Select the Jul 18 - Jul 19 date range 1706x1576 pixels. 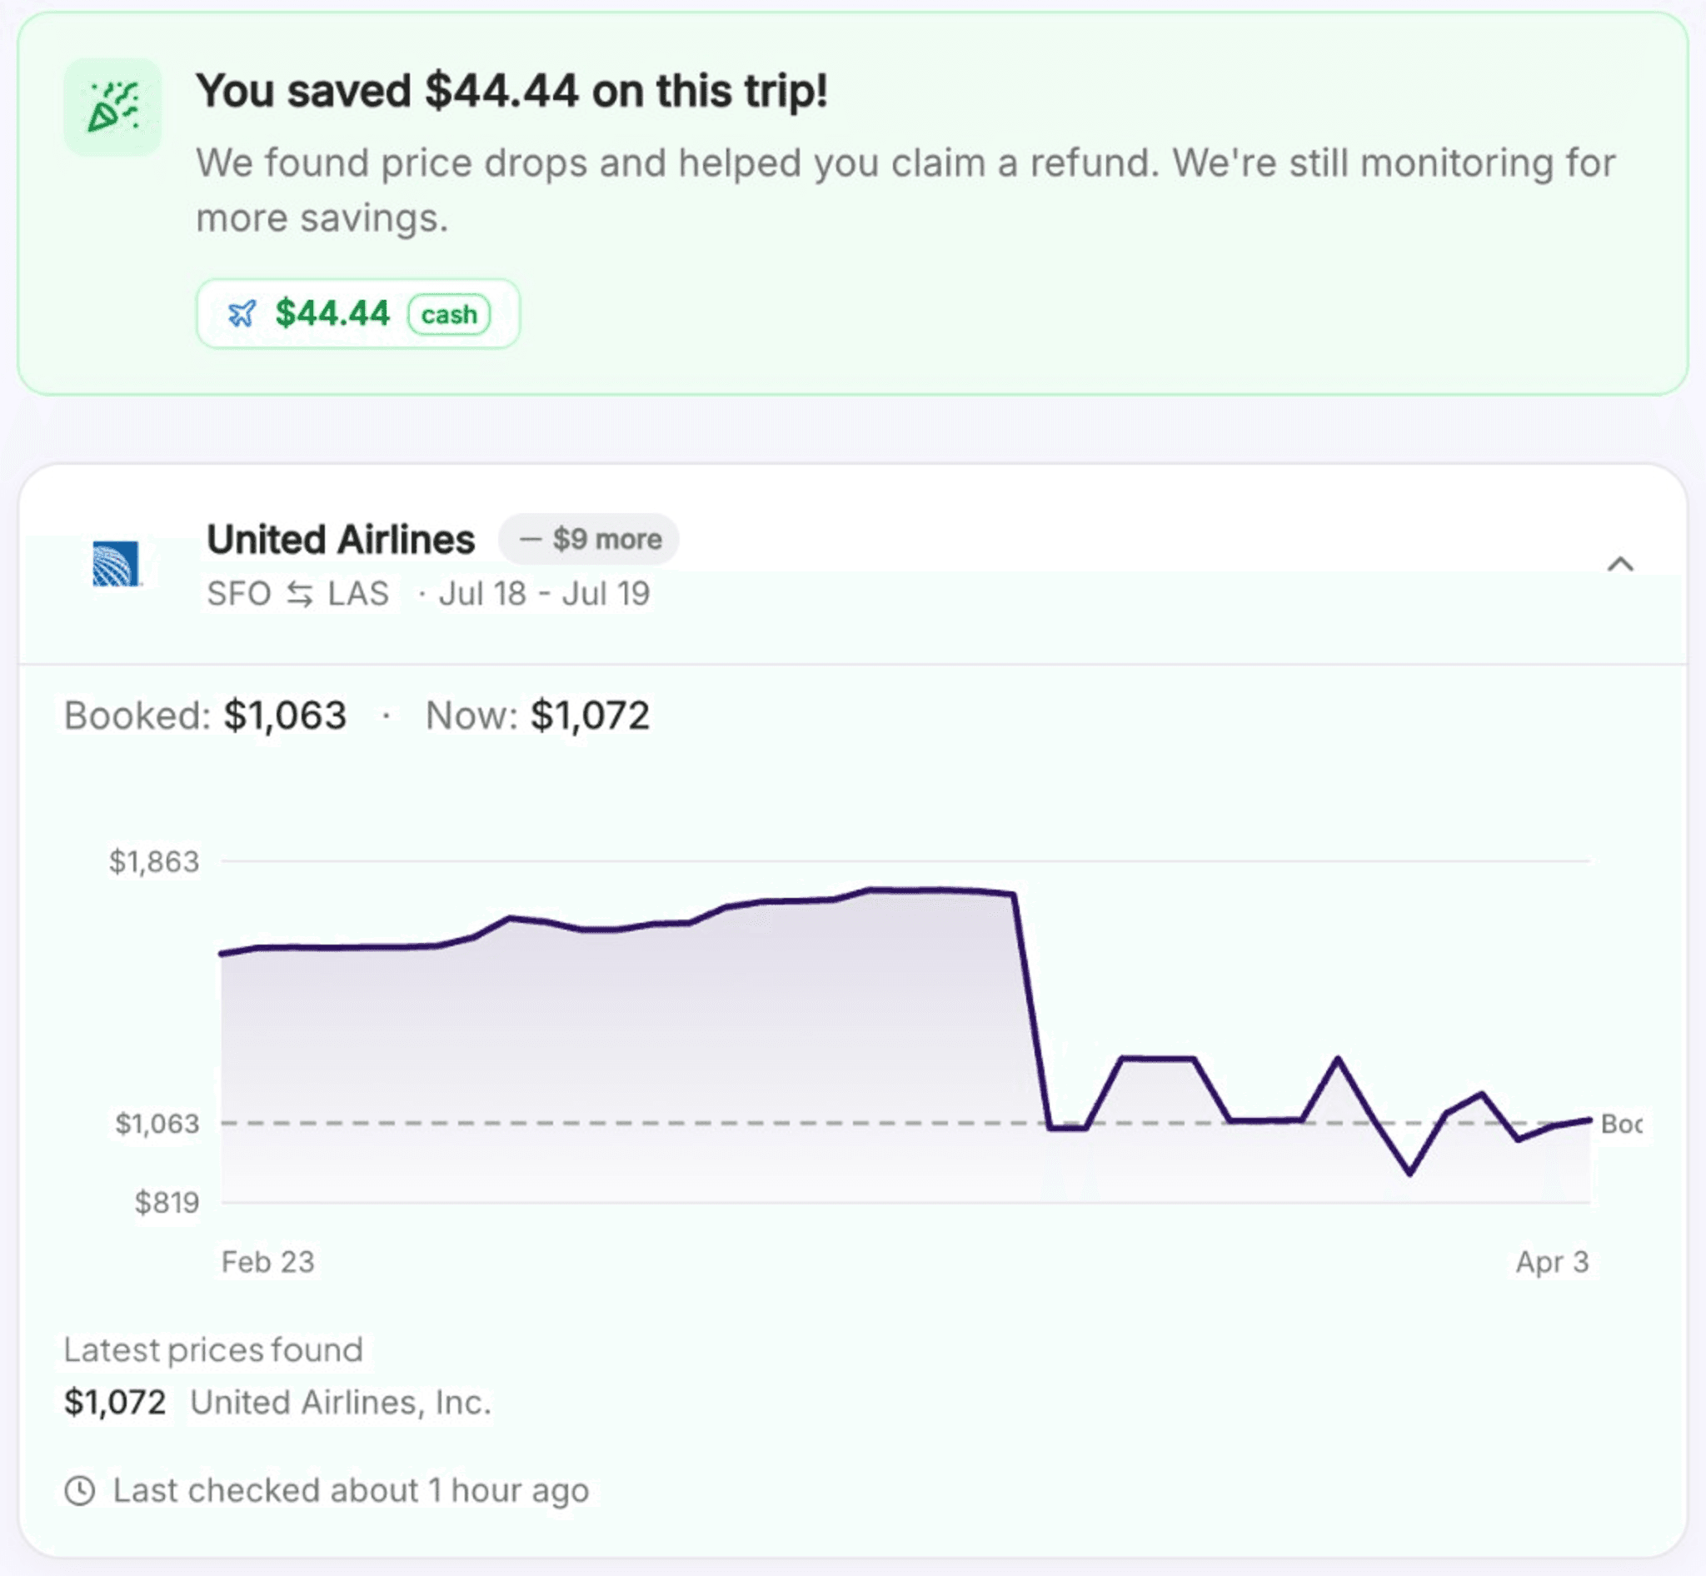coord(544,595)
